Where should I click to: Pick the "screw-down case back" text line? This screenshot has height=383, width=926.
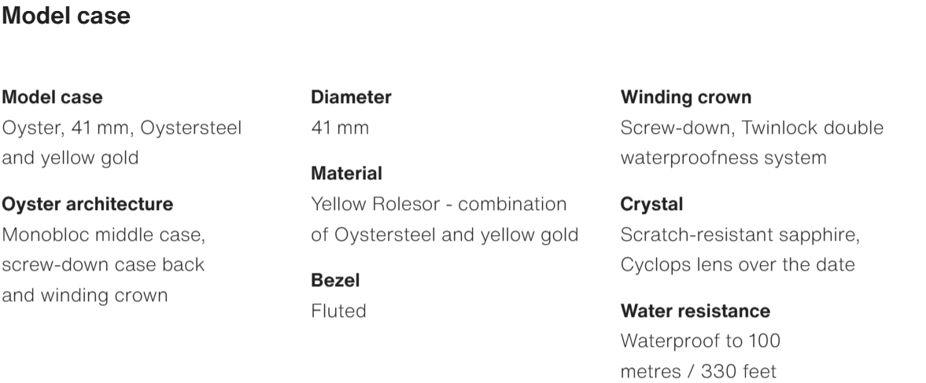(104, 265)
